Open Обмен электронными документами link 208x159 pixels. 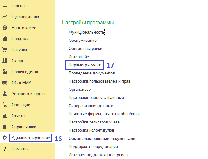point(102,139)
